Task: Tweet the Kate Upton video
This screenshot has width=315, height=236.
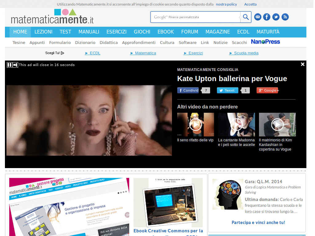Action: (x=227, y=90)
